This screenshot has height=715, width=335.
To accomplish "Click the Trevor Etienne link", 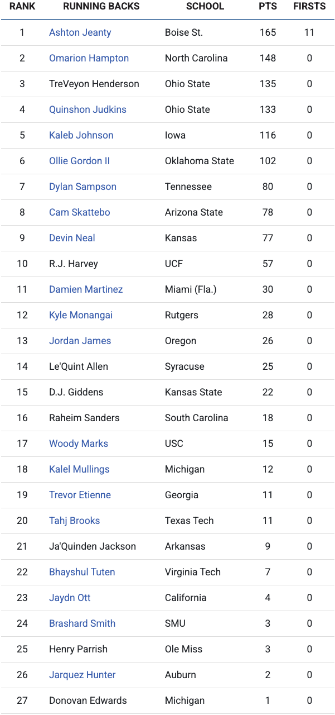I will [80, 495].
